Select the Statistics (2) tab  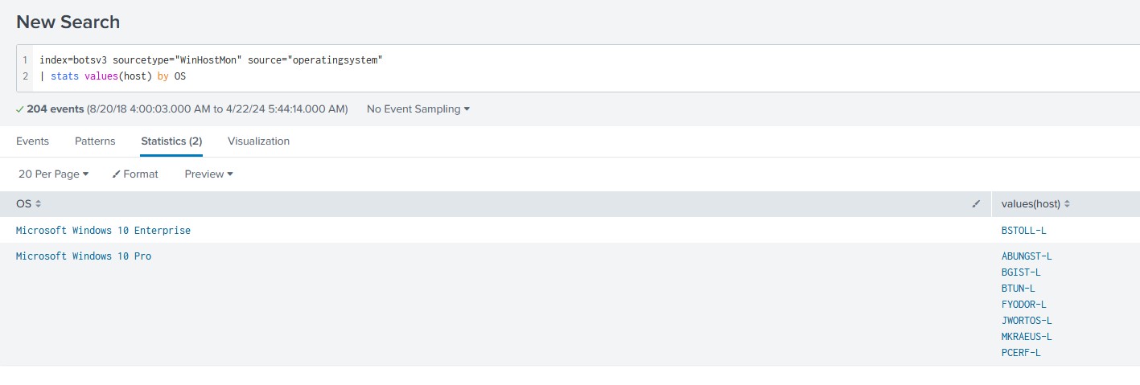171,141
